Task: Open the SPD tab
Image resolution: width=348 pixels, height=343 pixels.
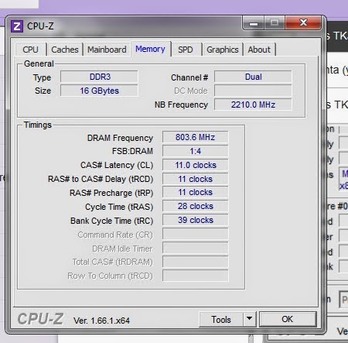Action: tap(186, 50)
